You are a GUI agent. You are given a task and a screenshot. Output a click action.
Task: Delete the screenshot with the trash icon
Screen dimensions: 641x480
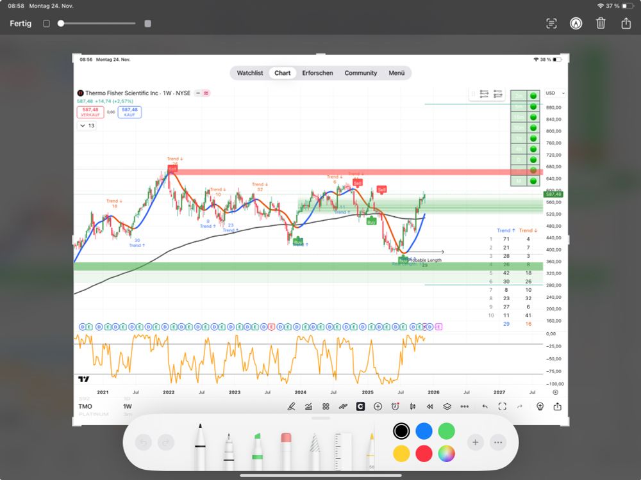click(x=601, y=23)
